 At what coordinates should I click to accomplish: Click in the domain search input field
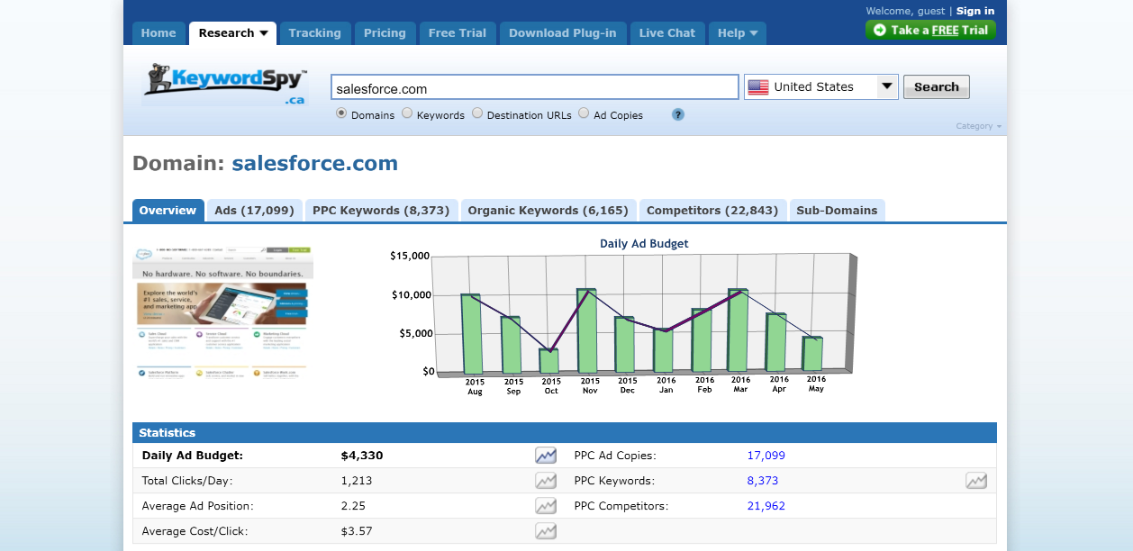535,87
